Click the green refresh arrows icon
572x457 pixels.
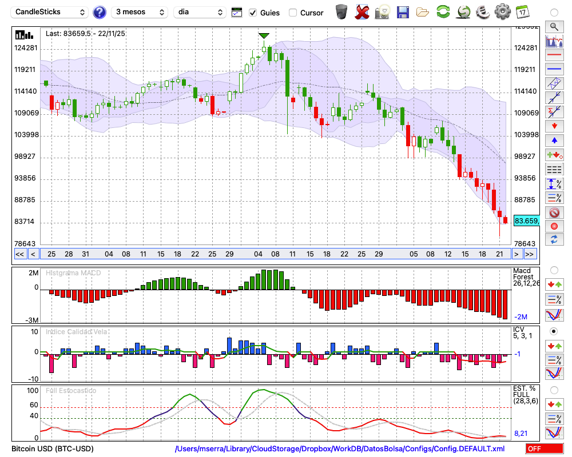(x=443, y=12)
